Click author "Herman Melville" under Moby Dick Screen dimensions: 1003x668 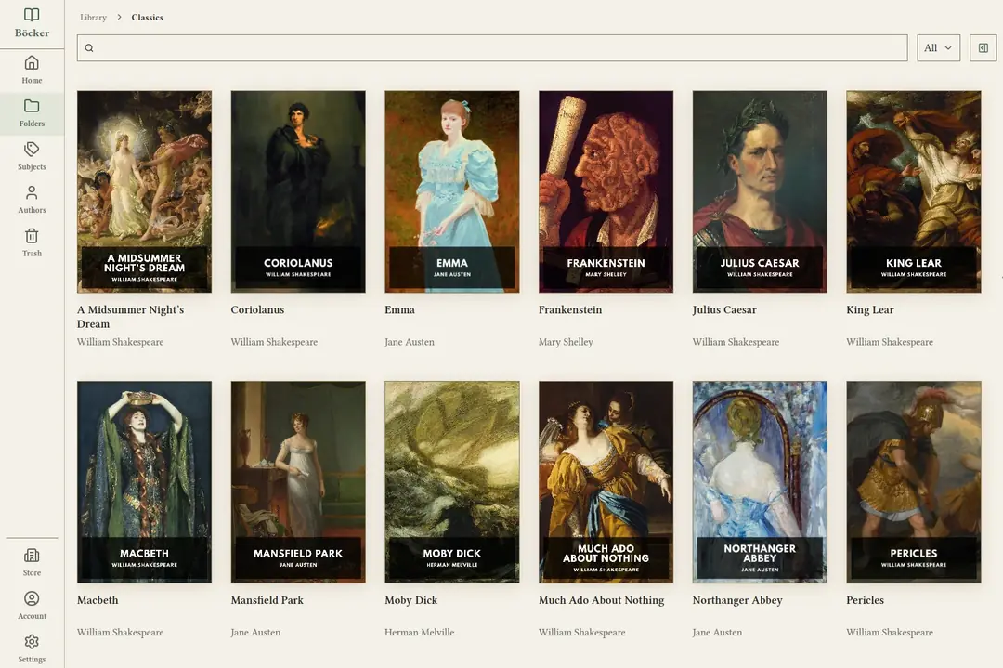(x=419, y=632)
